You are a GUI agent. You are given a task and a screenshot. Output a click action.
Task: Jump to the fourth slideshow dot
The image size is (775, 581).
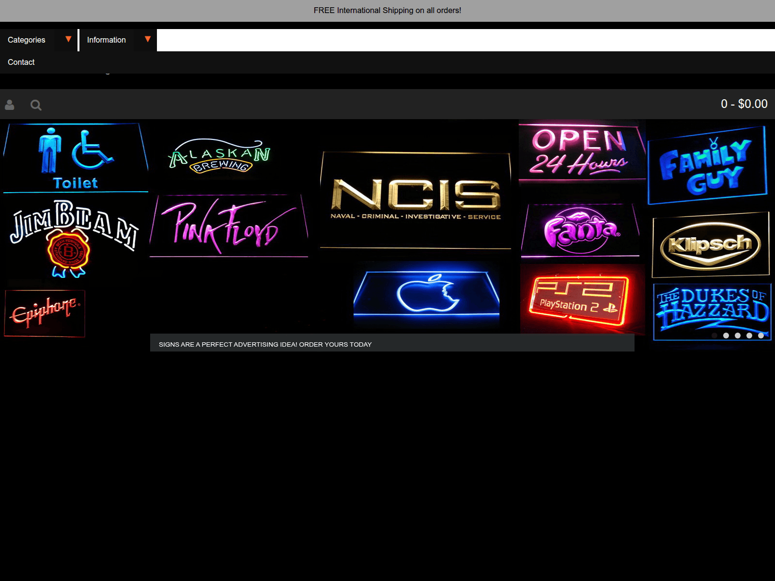coord(749,336)
